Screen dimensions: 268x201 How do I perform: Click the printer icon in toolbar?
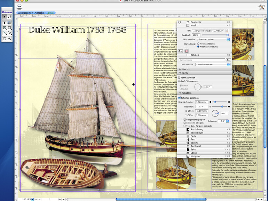(x=19, y=7)
